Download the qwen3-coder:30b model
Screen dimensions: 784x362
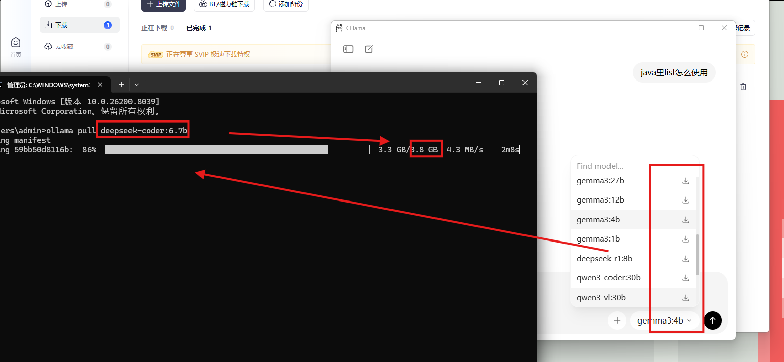686,278
